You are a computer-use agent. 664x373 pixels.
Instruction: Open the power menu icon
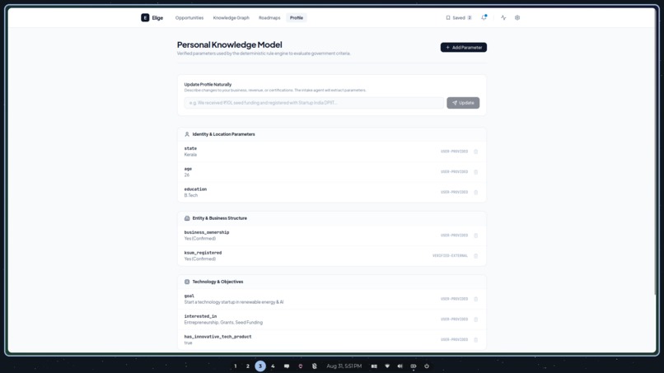tap(427, 366)
